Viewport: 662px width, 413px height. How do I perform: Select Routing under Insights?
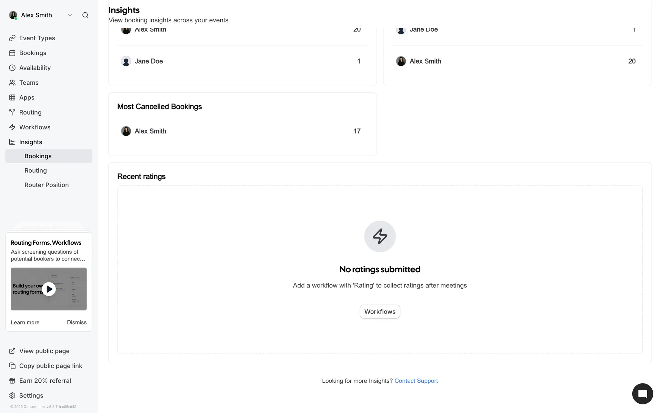coord(36,170)
